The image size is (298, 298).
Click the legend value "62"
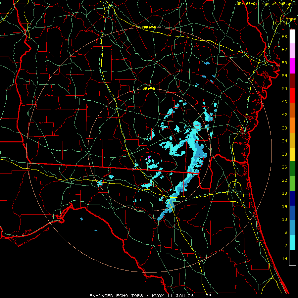pyautogui.click(x=284, y=50)
